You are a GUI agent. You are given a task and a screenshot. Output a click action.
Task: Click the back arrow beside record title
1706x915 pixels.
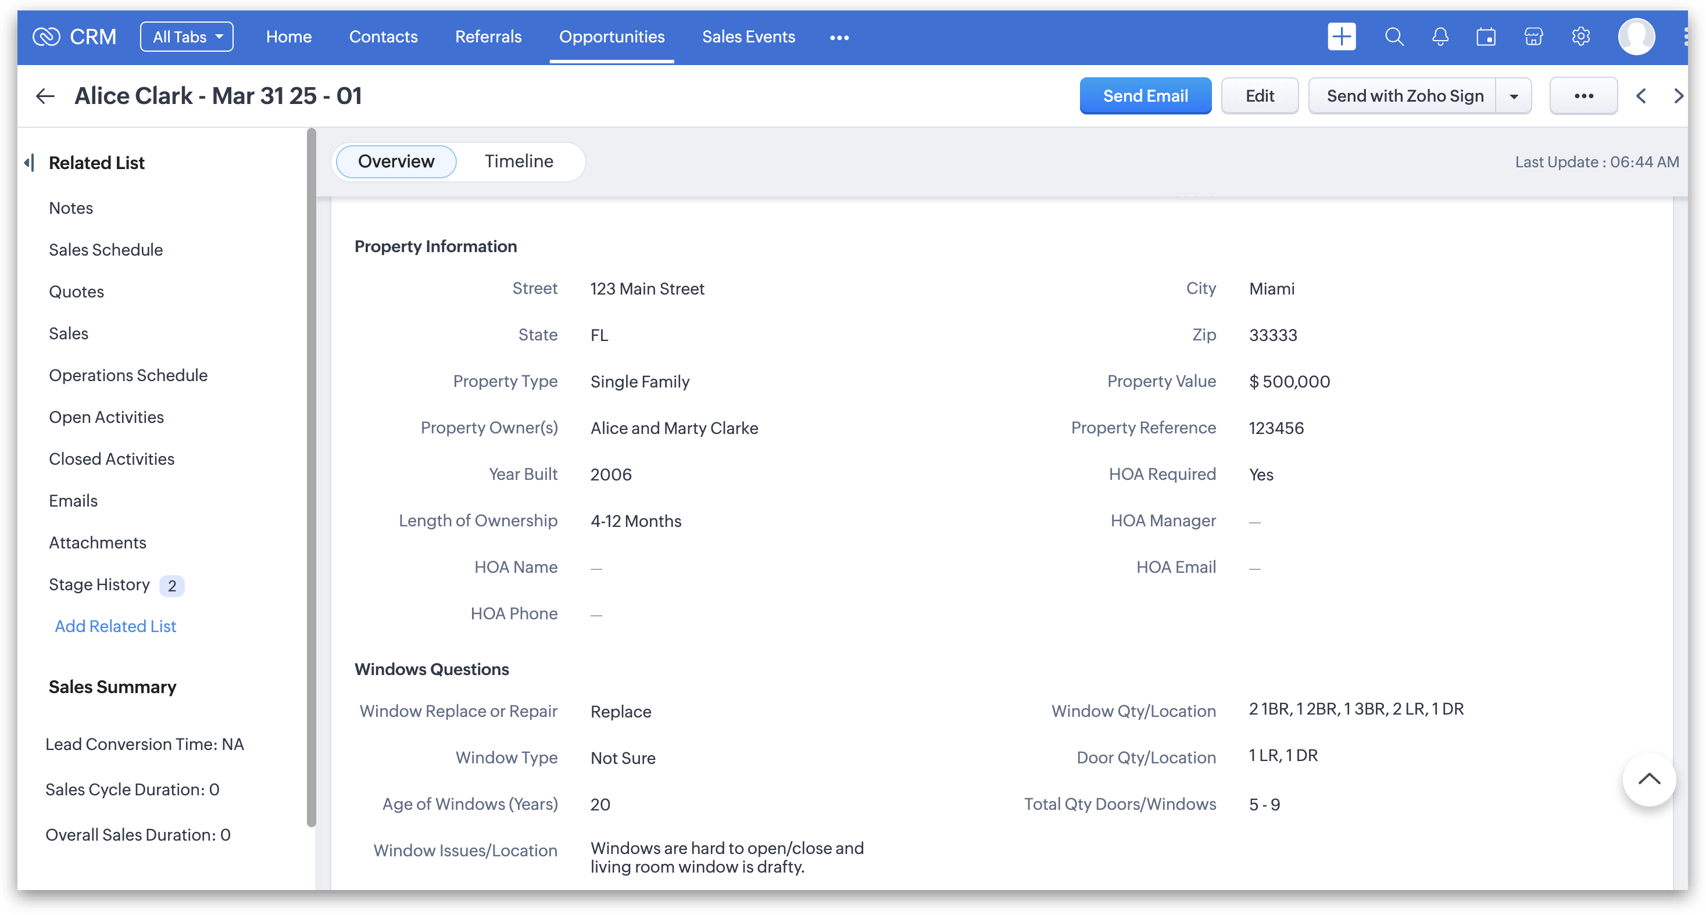pyautogui.click(x=44, y=96)
